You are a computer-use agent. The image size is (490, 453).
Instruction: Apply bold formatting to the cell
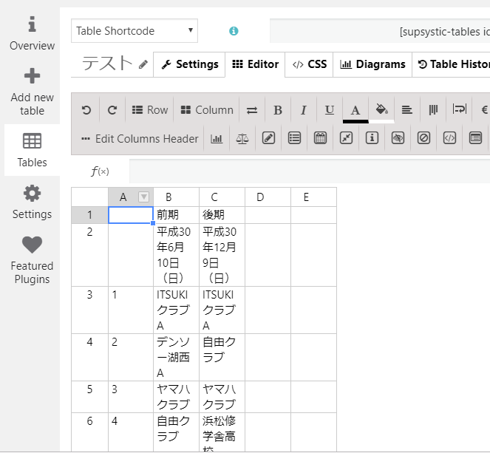[x=278, y=110]
